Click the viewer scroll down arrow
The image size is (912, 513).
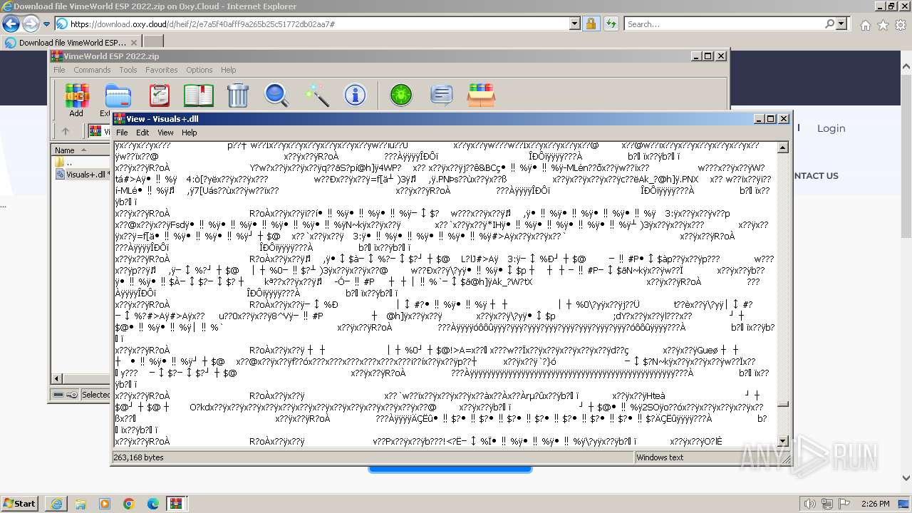tap(783, 441)
